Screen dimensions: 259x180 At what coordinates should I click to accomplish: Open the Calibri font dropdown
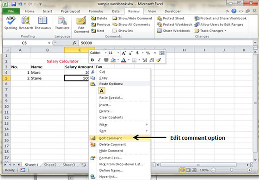tap(106, 53)
